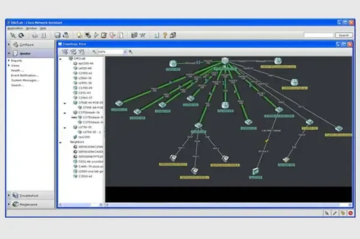
Task: Select the Save Configuration toolbar icon
Action: click(57, 35)
